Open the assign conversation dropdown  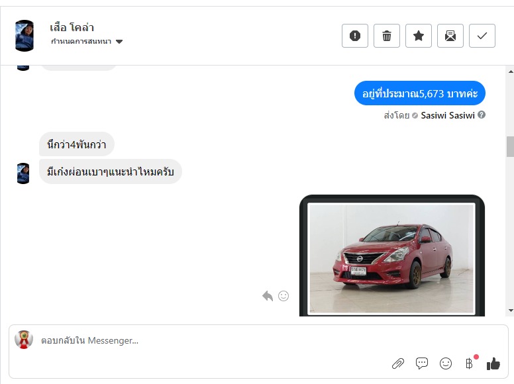[x=87, y=42]
